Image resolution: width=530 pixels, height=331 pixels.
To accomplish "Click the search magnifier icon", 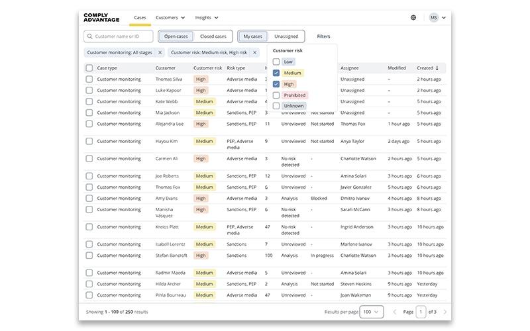I will 89,36.
